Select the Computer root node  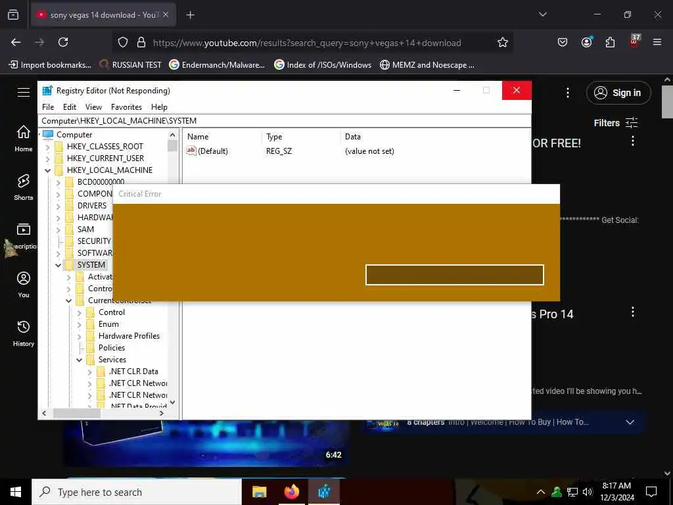pyautogui.click(x=74, y=134)
